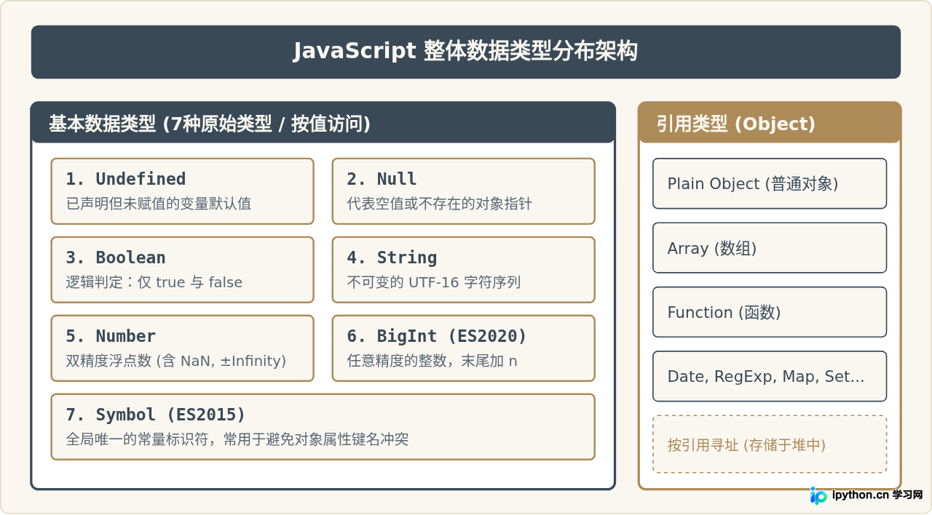The image size is (932, 515).
Task: Click the ipython.cn logo icon
Action: [x=819, y=495]
